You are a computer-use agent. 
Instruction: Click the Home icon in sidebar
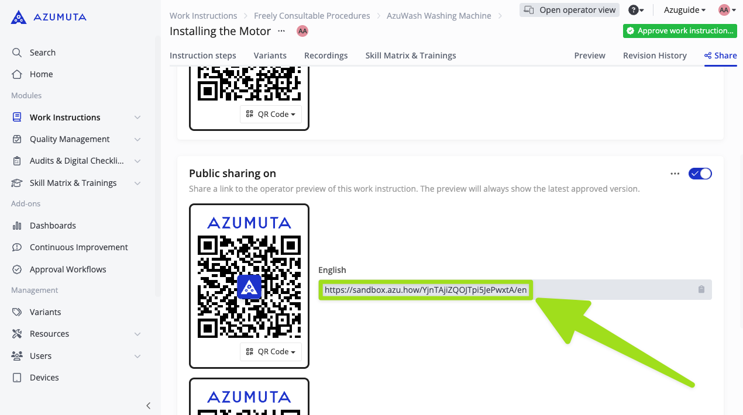17,74
